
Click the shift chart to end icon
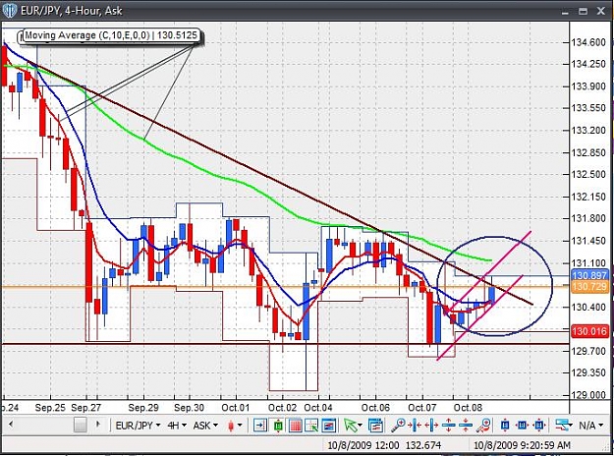pos(260,426)
